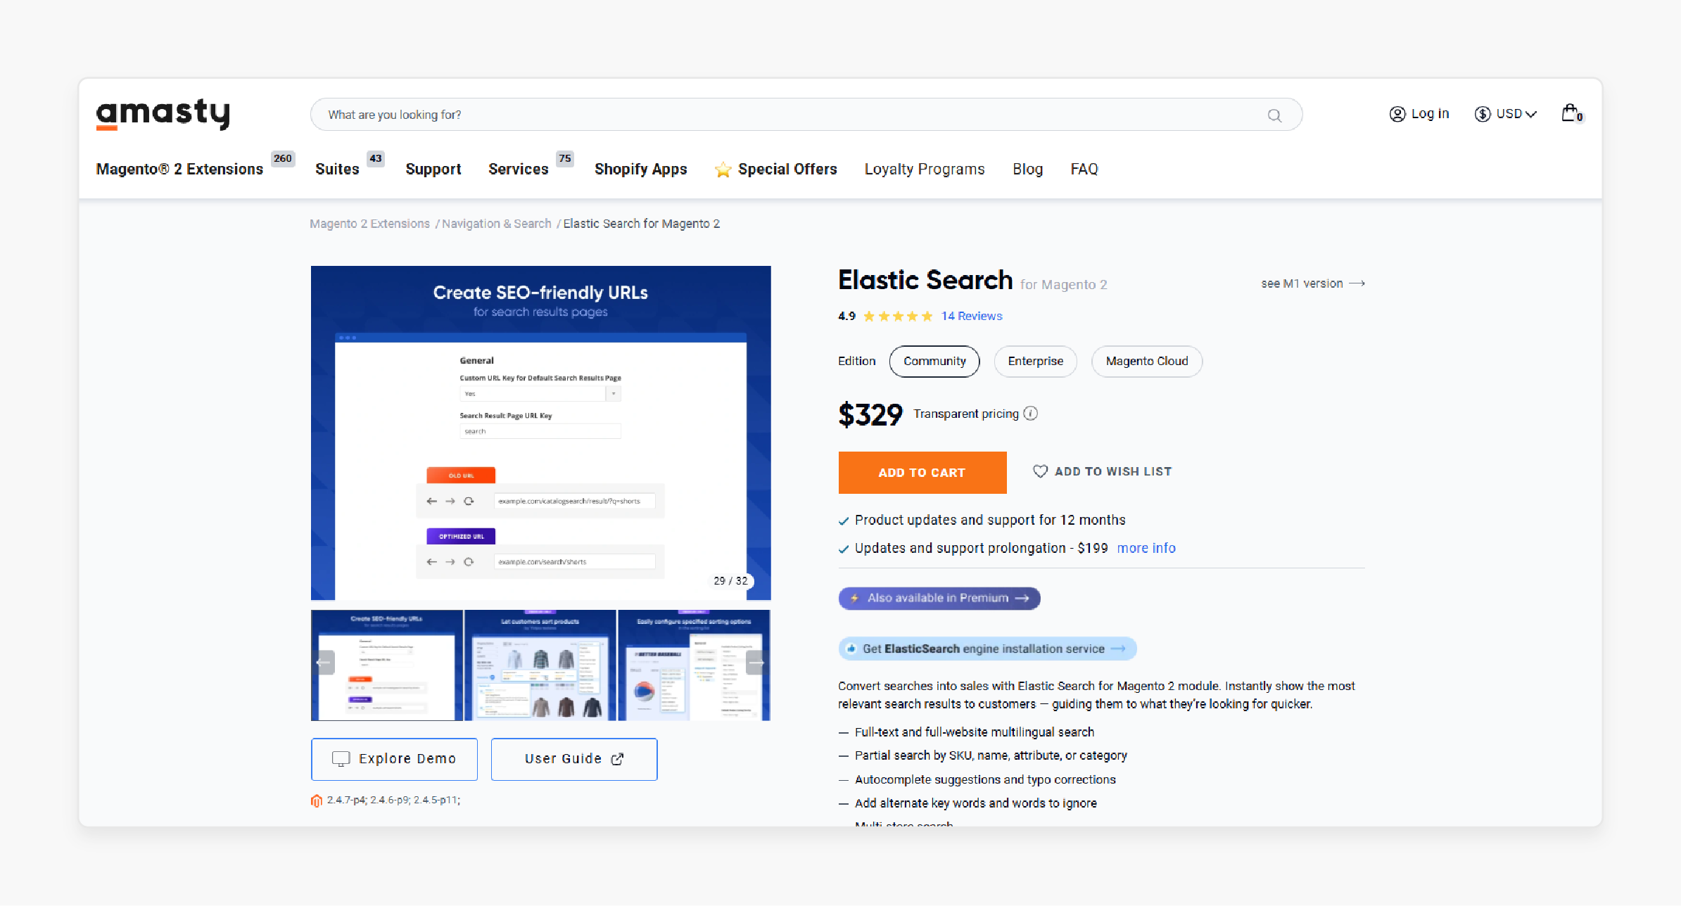Viewport: 1681px width, 906px height.
Task: Open the Support menu
Action: point(433,170)
